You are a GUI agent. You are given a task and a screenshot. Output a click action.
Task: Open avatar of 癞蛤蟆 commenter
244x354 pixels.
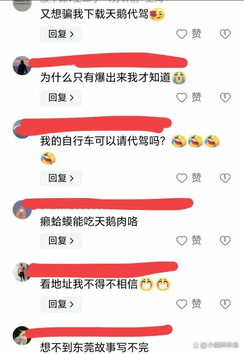pyautogui.click(x=22, y=209)
